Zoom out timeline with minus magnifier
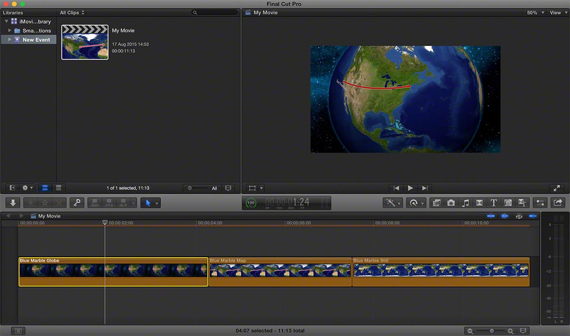Image resolution: width=570 pixels, height=336 pixels. click(x=470, y=331)
